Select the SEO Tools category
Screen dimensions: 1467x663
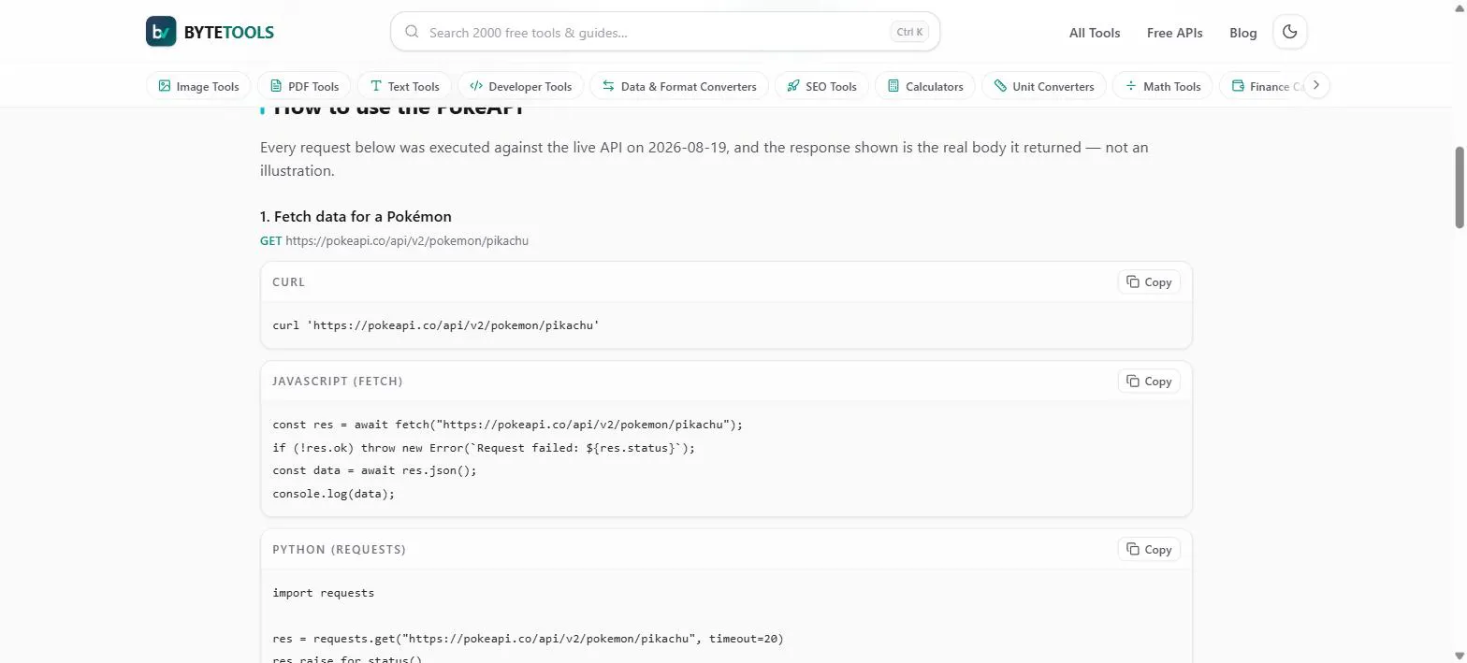(821, 86)
